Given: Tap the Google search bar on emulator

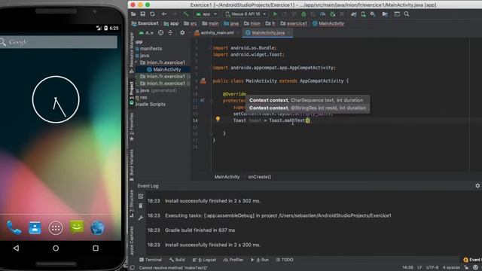Looking at the screenshot, I should tap(59, 42).
